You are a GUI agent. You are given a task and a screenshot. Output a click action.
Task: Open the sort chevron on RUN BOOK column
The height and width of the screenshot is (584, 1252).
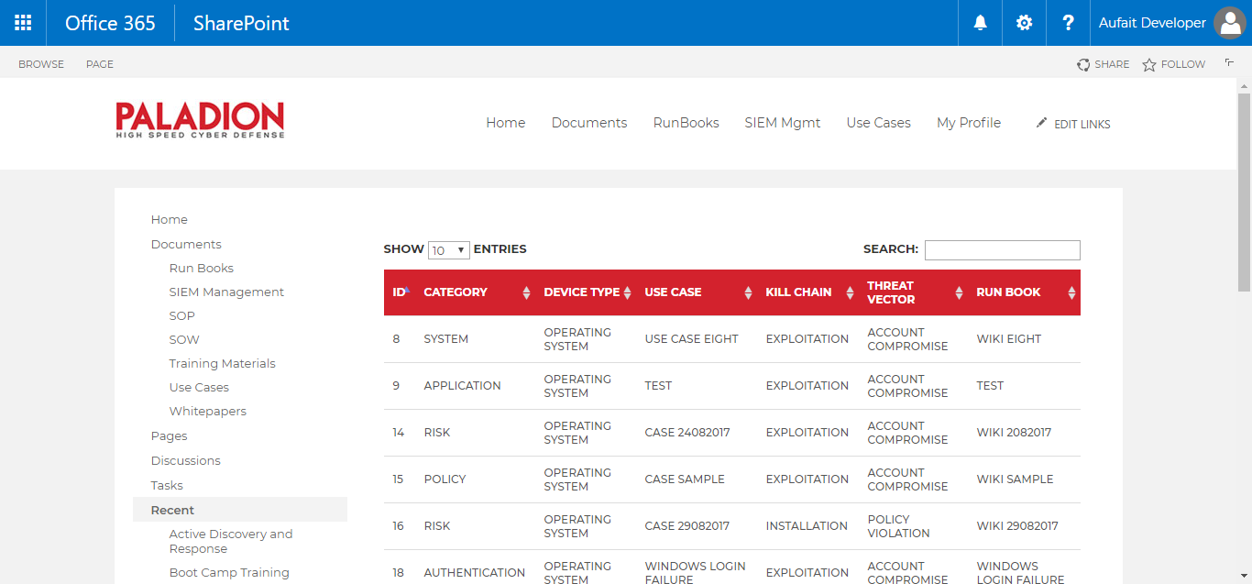(x=1071, y=292)
